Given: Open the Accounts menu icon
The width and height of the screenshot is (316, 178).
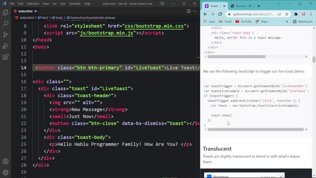Looking at the screenshot, I should click(5, 161).
